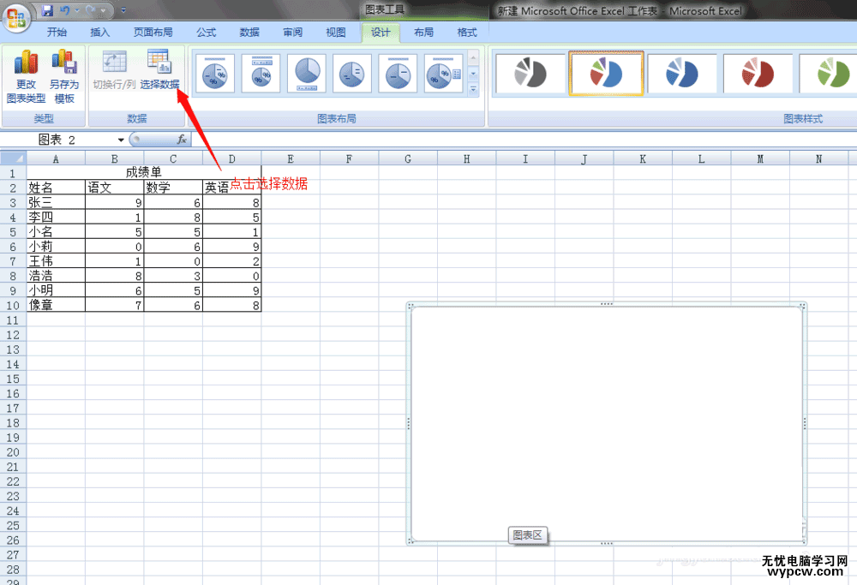Select row 1 header

[x=13, y=173]
